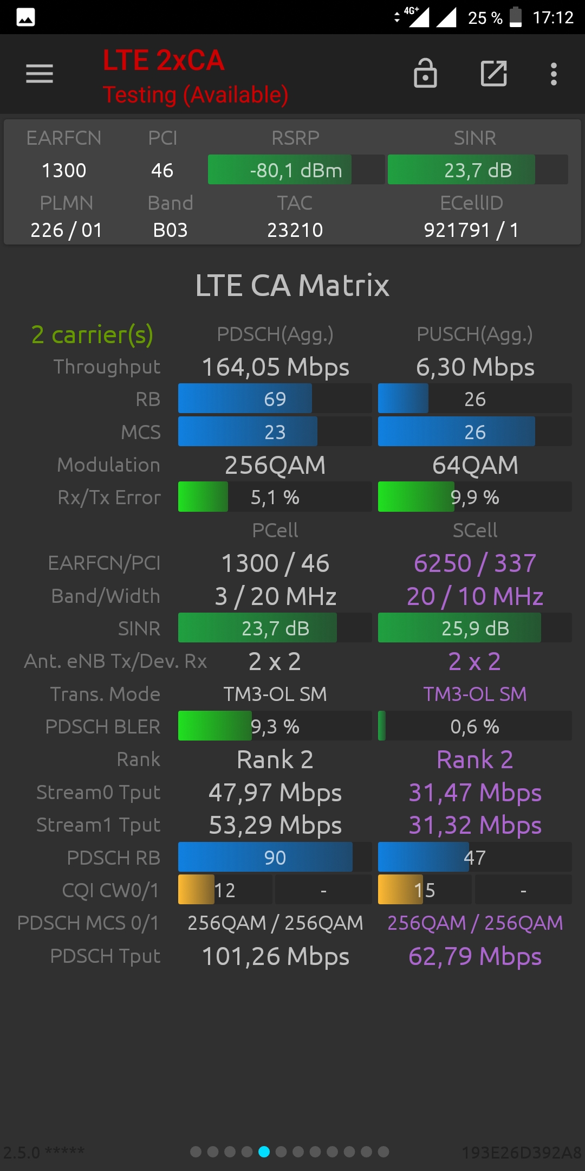This screenshot has width=585, height=1171.
Task: Tap the image notification icon in status bar
Action: (x=25, y=17)
